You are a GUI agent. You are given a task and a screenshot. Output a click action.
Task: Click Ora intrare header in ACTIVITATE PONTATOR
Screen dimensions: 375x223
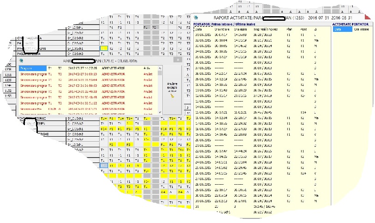pos(361,30)
